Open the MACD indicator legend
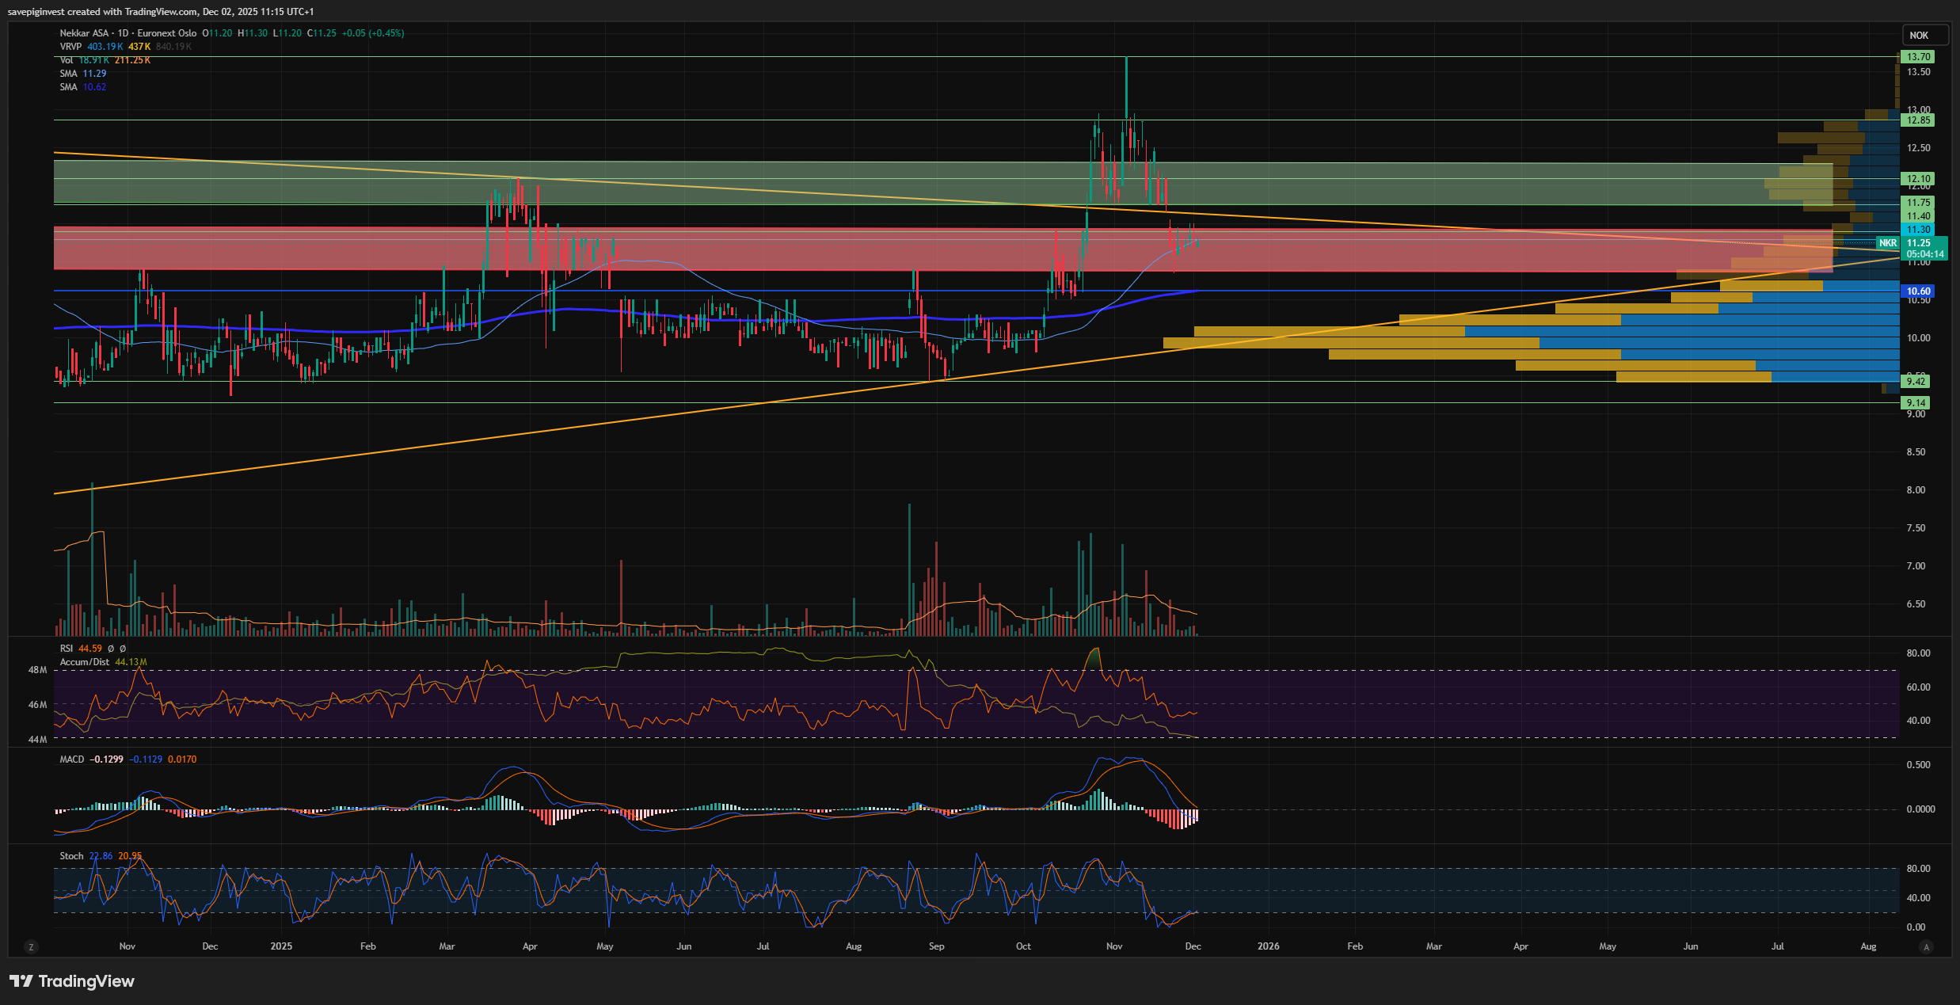This screenshot has height=1005, width=1960. point(71,759)
